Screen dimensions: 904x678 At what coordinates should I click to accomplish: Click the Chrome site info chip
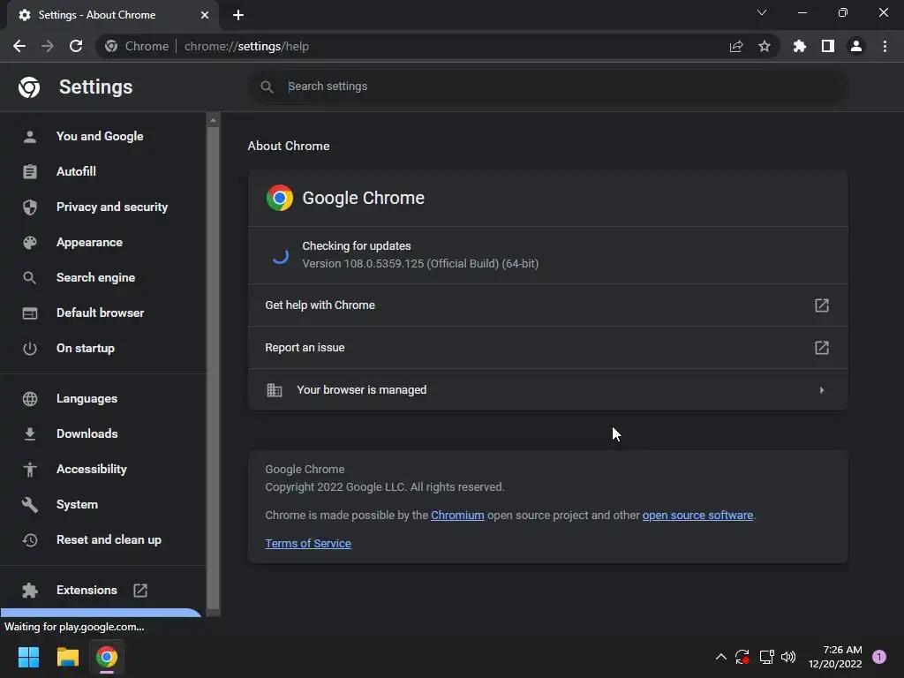[137, 46]
